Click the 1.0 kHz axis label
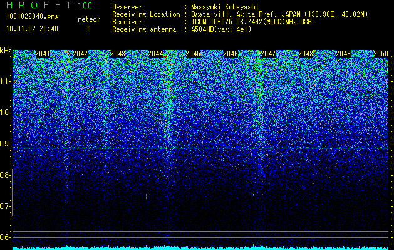Image resolution: width=394 pixels, height=250 pixels. point(5,112)
